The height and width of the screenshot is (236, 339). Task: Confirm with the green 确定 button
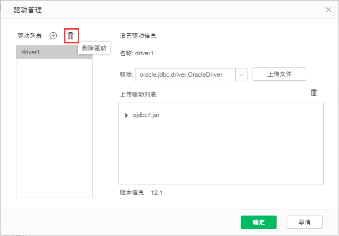[x=259, y=222]
